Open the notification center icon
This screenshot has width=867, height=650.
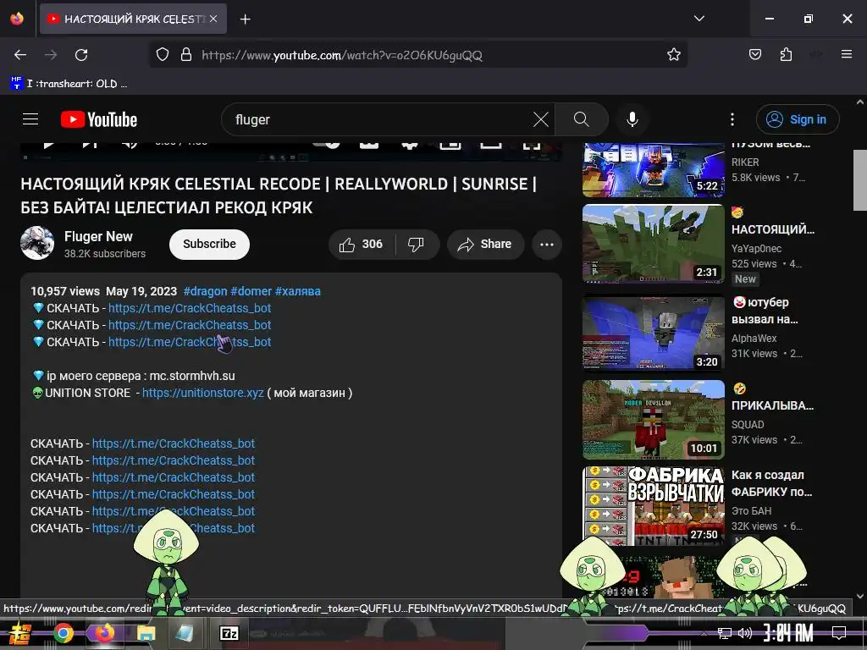839,633
